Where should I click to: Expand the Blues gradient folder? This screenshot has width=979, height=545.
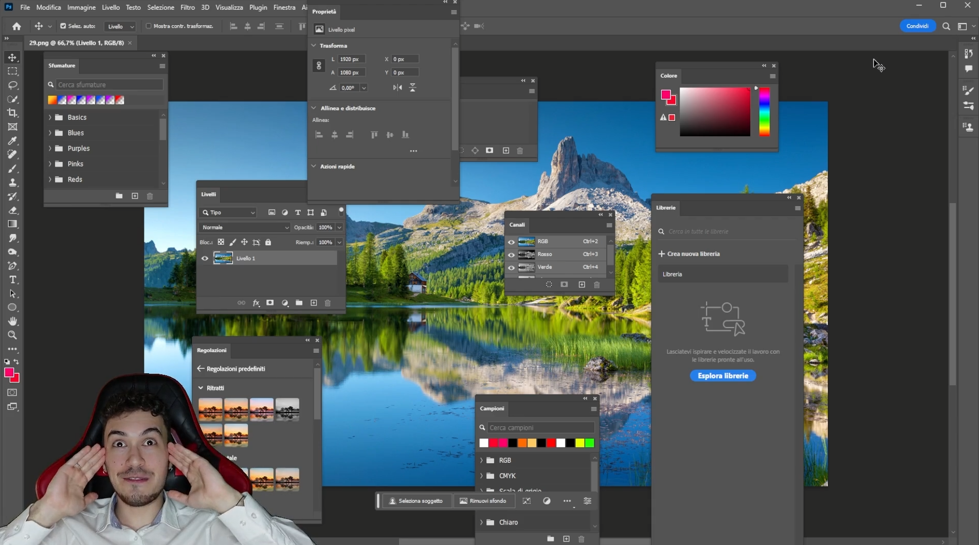[50, 133]
